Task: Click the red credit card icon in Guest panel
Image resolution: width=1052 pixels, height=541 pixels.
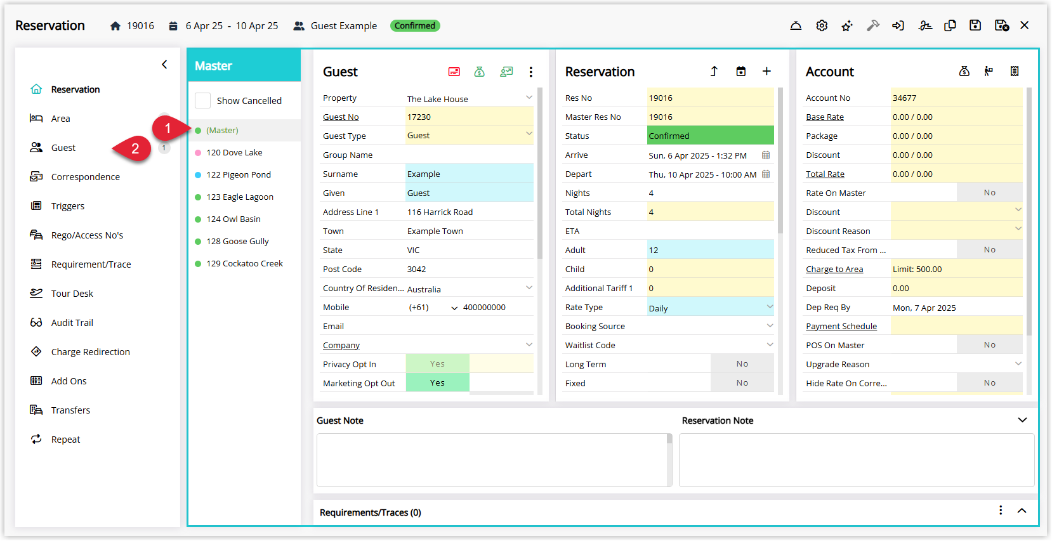Action: [454, 72]
